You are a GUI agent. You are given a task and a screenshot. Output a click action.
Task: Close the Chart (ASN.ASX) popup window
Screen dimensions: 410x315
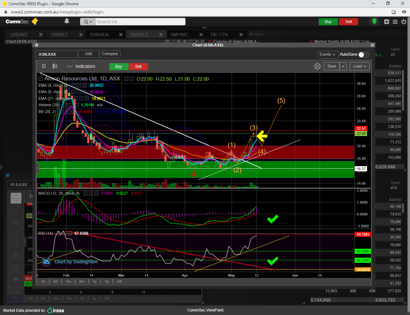click(x=372, y=45)
